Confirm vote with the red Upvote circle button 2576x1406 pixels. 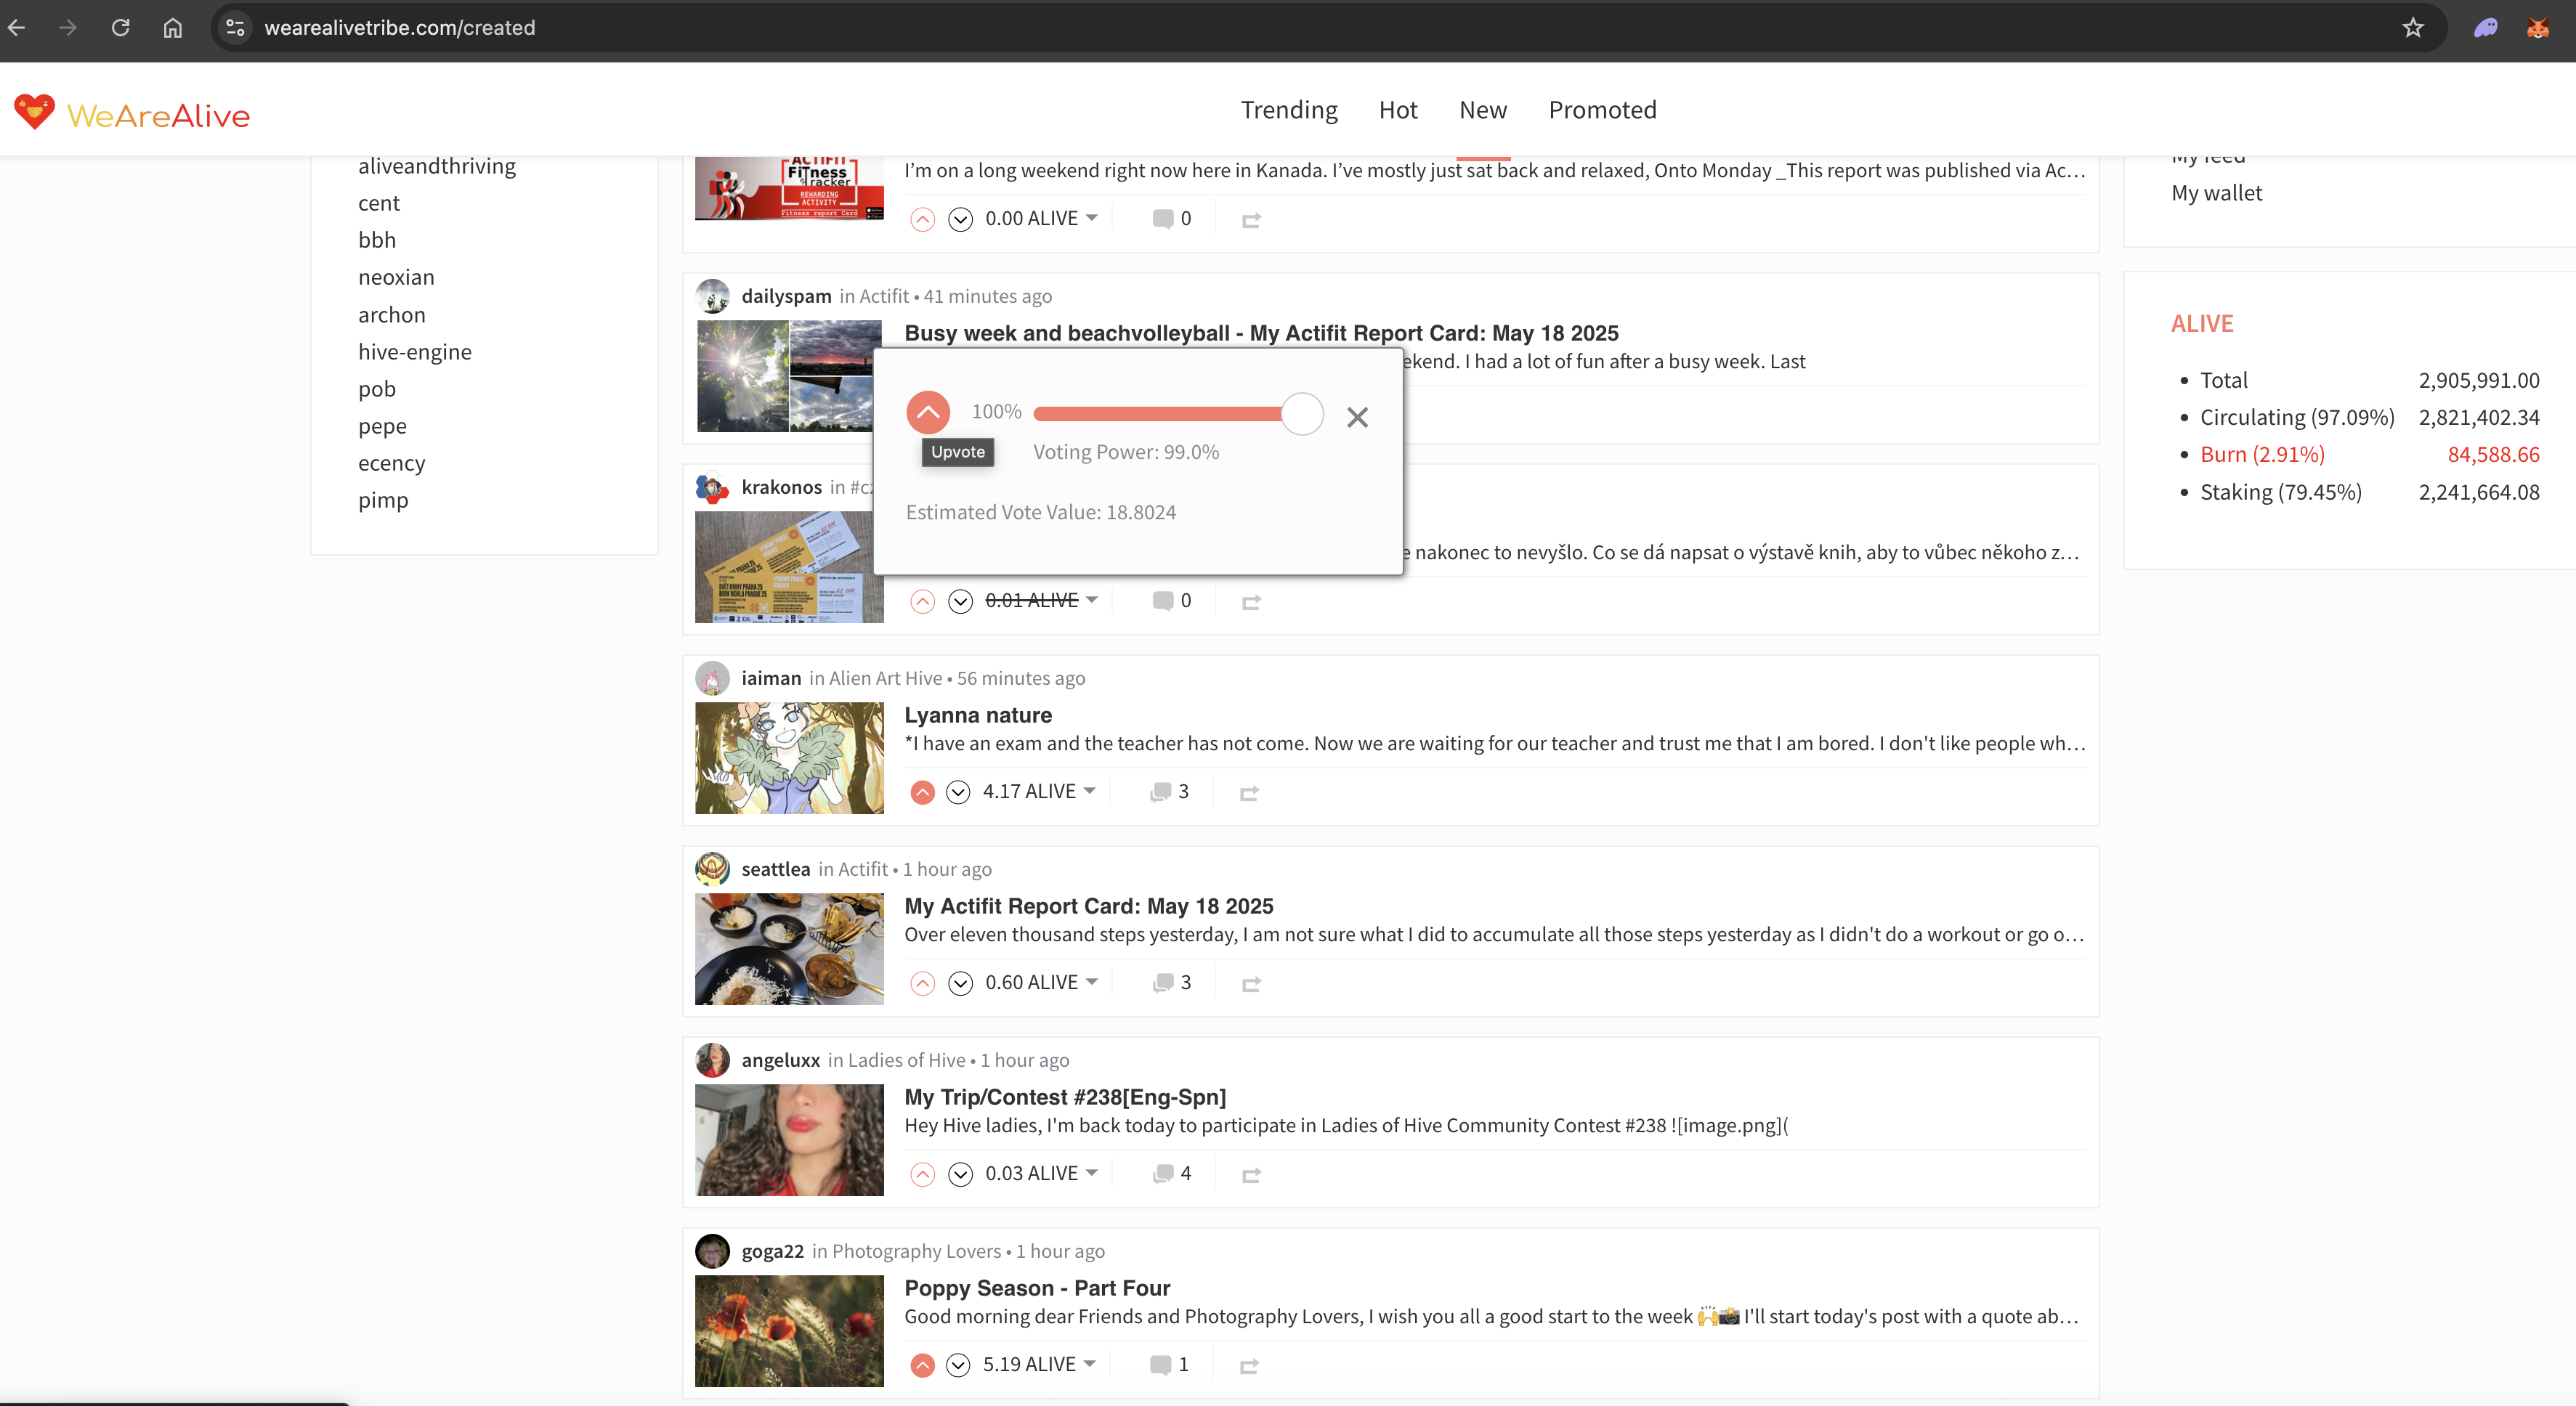click(x=928, y=412)
